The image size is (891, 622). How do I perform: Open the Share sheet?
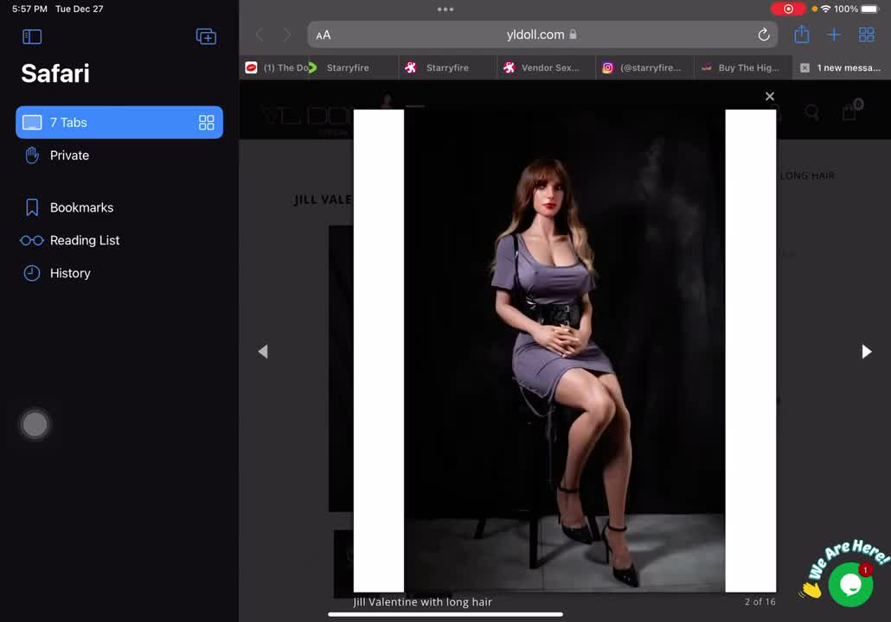[x=802, y=34]
